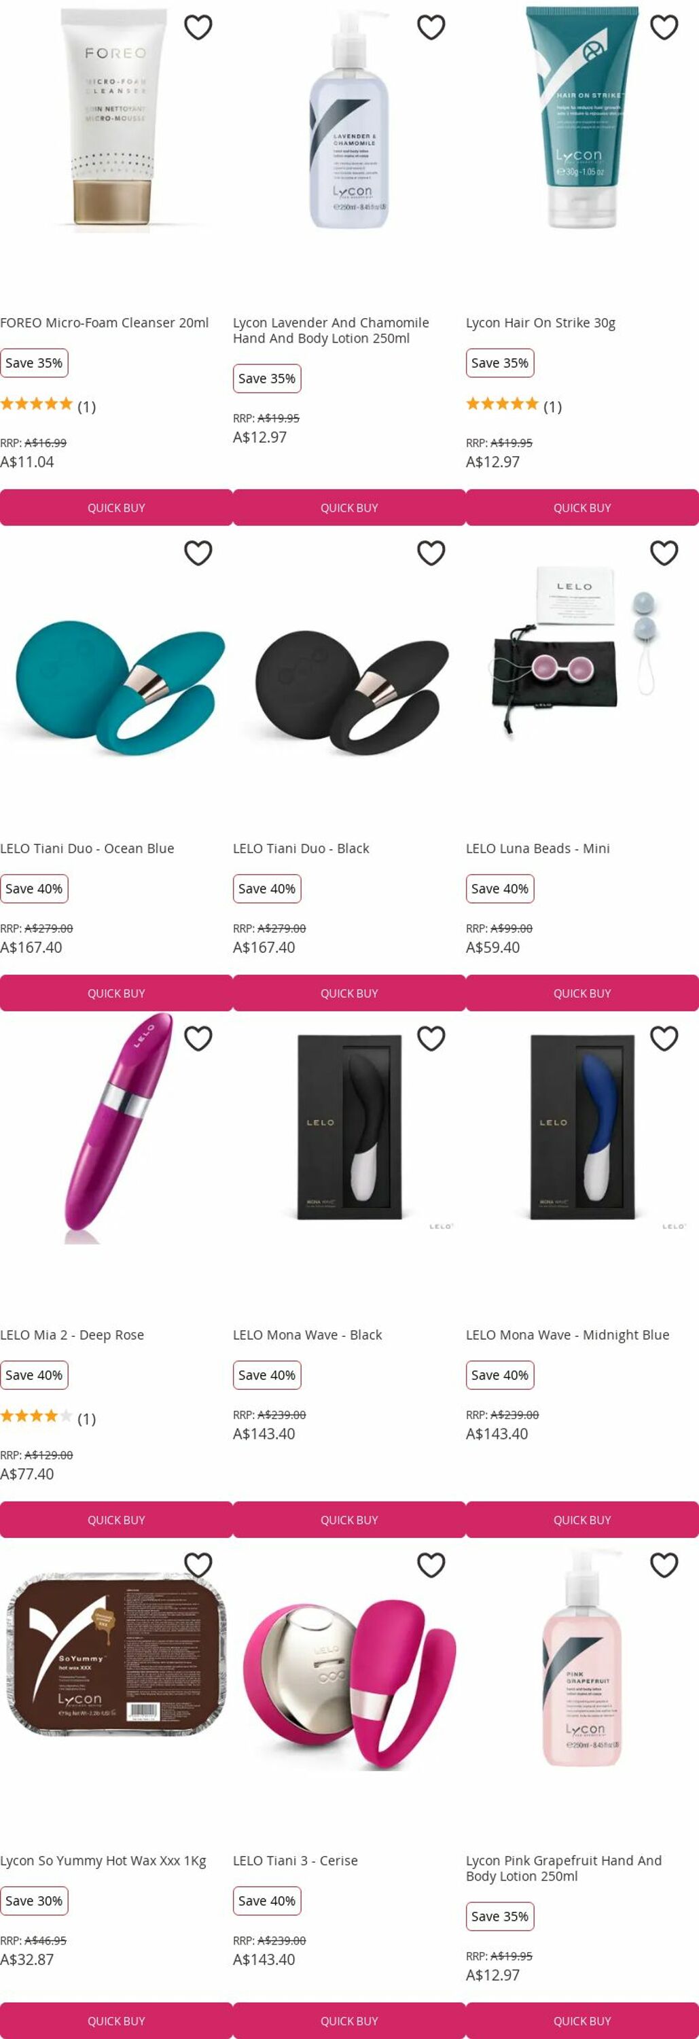Favorite the Lycon Lavender And Chamomile lotion
Viewport: 699px width, 2039px height.
[431, 28]
